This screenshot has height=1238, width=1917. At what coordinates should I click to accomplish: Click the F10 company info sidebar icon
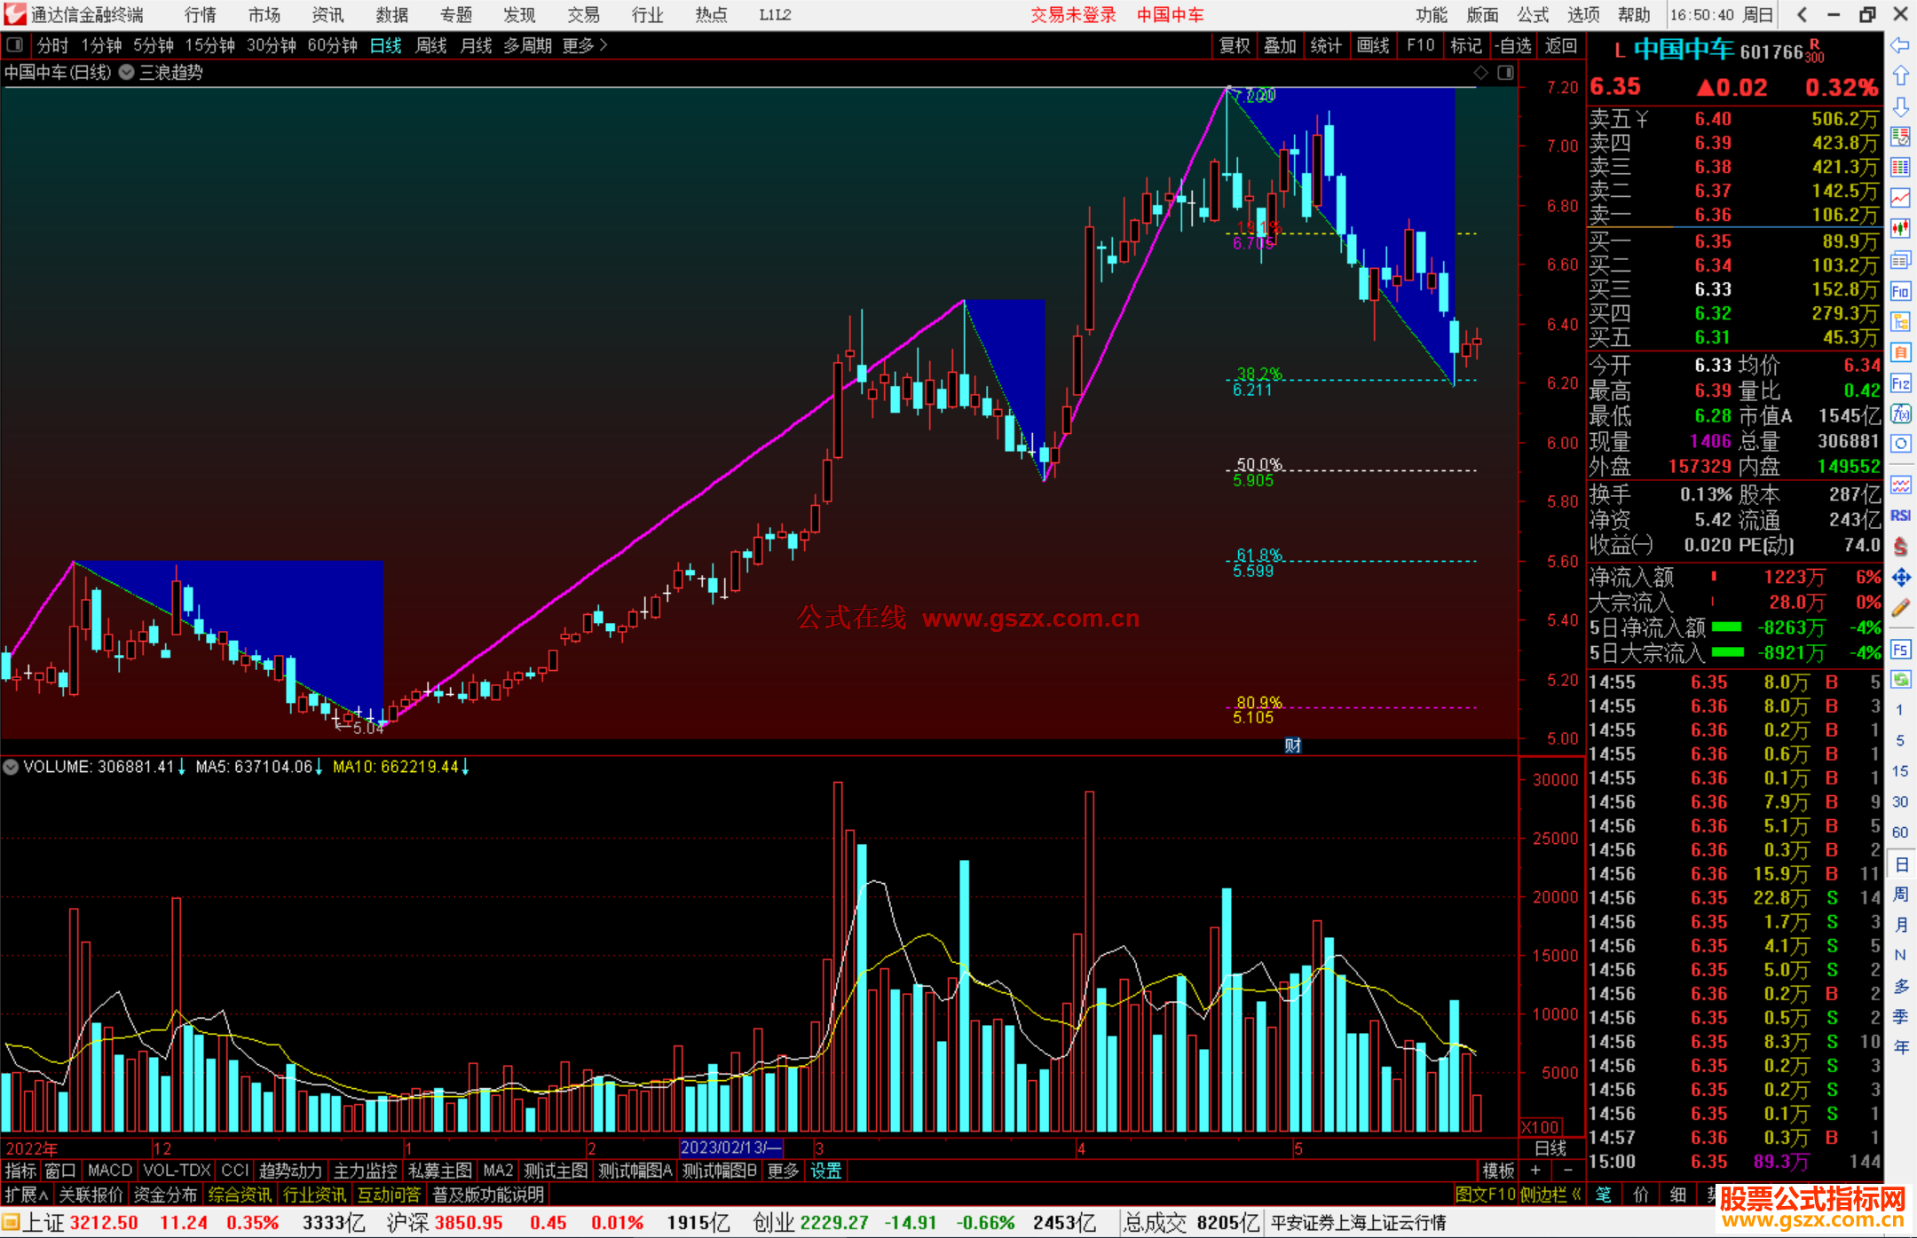(1900, 291)
